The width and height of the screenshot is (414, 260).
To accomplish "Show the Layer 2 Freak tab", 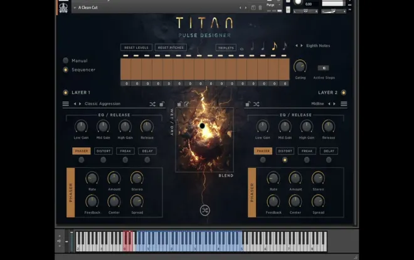I will click(x=307, y=151).
